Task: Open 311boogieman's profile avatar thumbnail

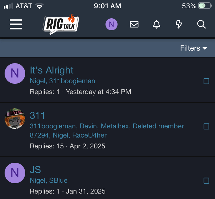Action: (15, 119)
